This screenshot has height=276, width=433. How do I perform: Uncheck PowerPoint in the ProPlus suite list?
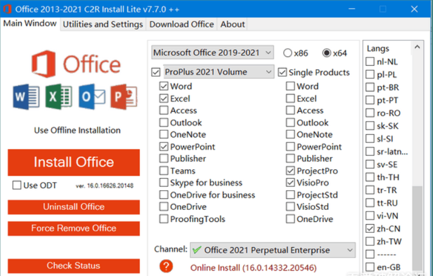164,146
